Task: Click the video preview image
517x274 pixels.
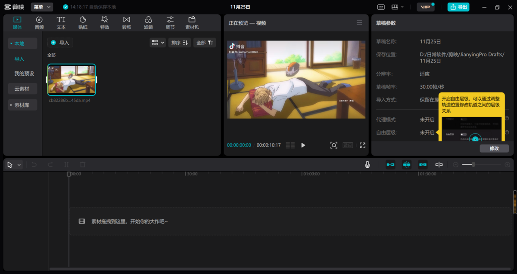Action: tap(296, 80)
